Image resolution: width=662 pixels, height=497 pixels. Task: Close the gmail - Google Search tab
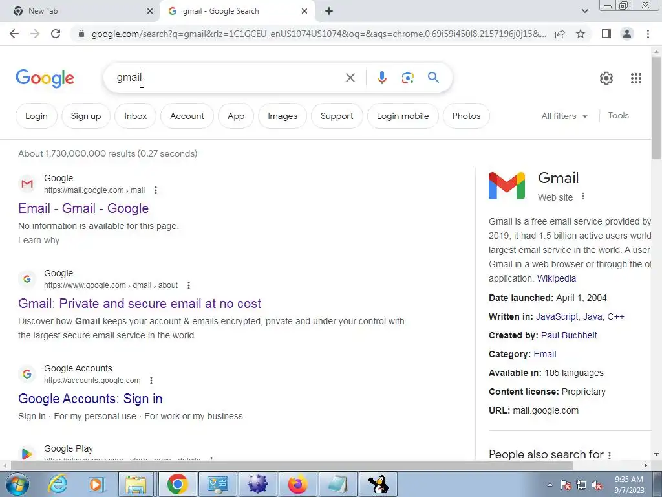[x=304, y=11]
